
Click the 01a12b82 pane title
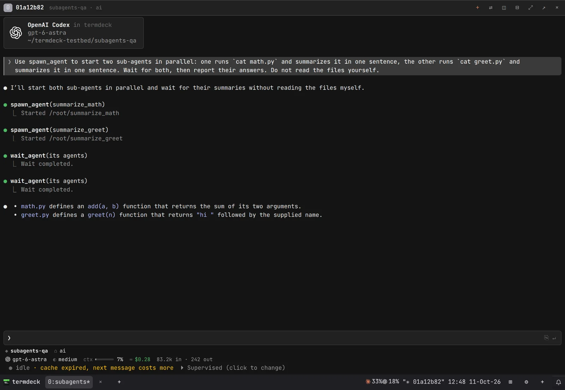(30, 7)
